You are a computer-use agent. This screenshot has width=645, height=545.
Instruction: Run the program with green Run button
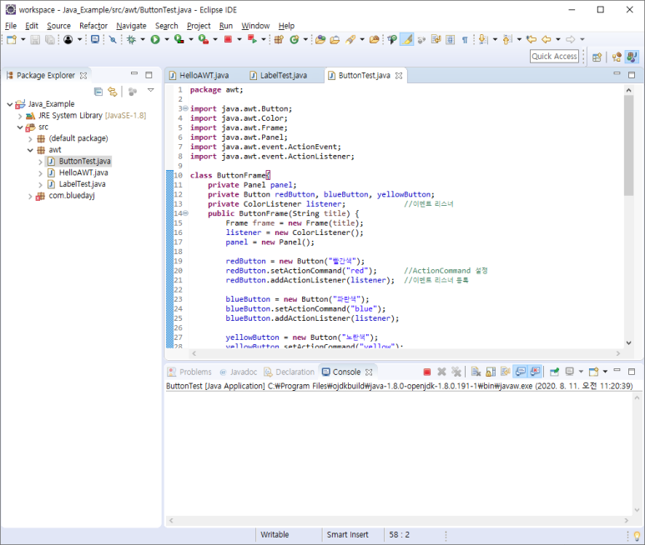pyautogui.click(x=155, y=39)
